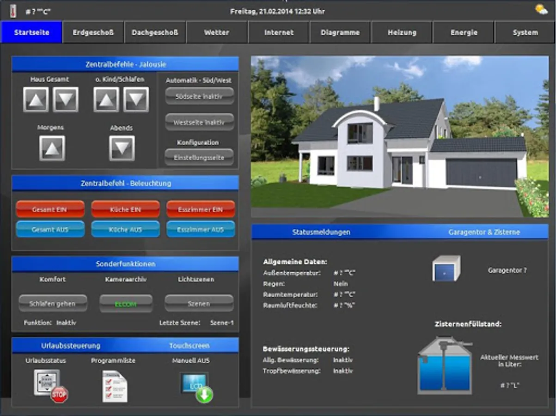Click the Esszimmer AUS button
The height and width of the screenshot is (416, 556).
point(201,229)
